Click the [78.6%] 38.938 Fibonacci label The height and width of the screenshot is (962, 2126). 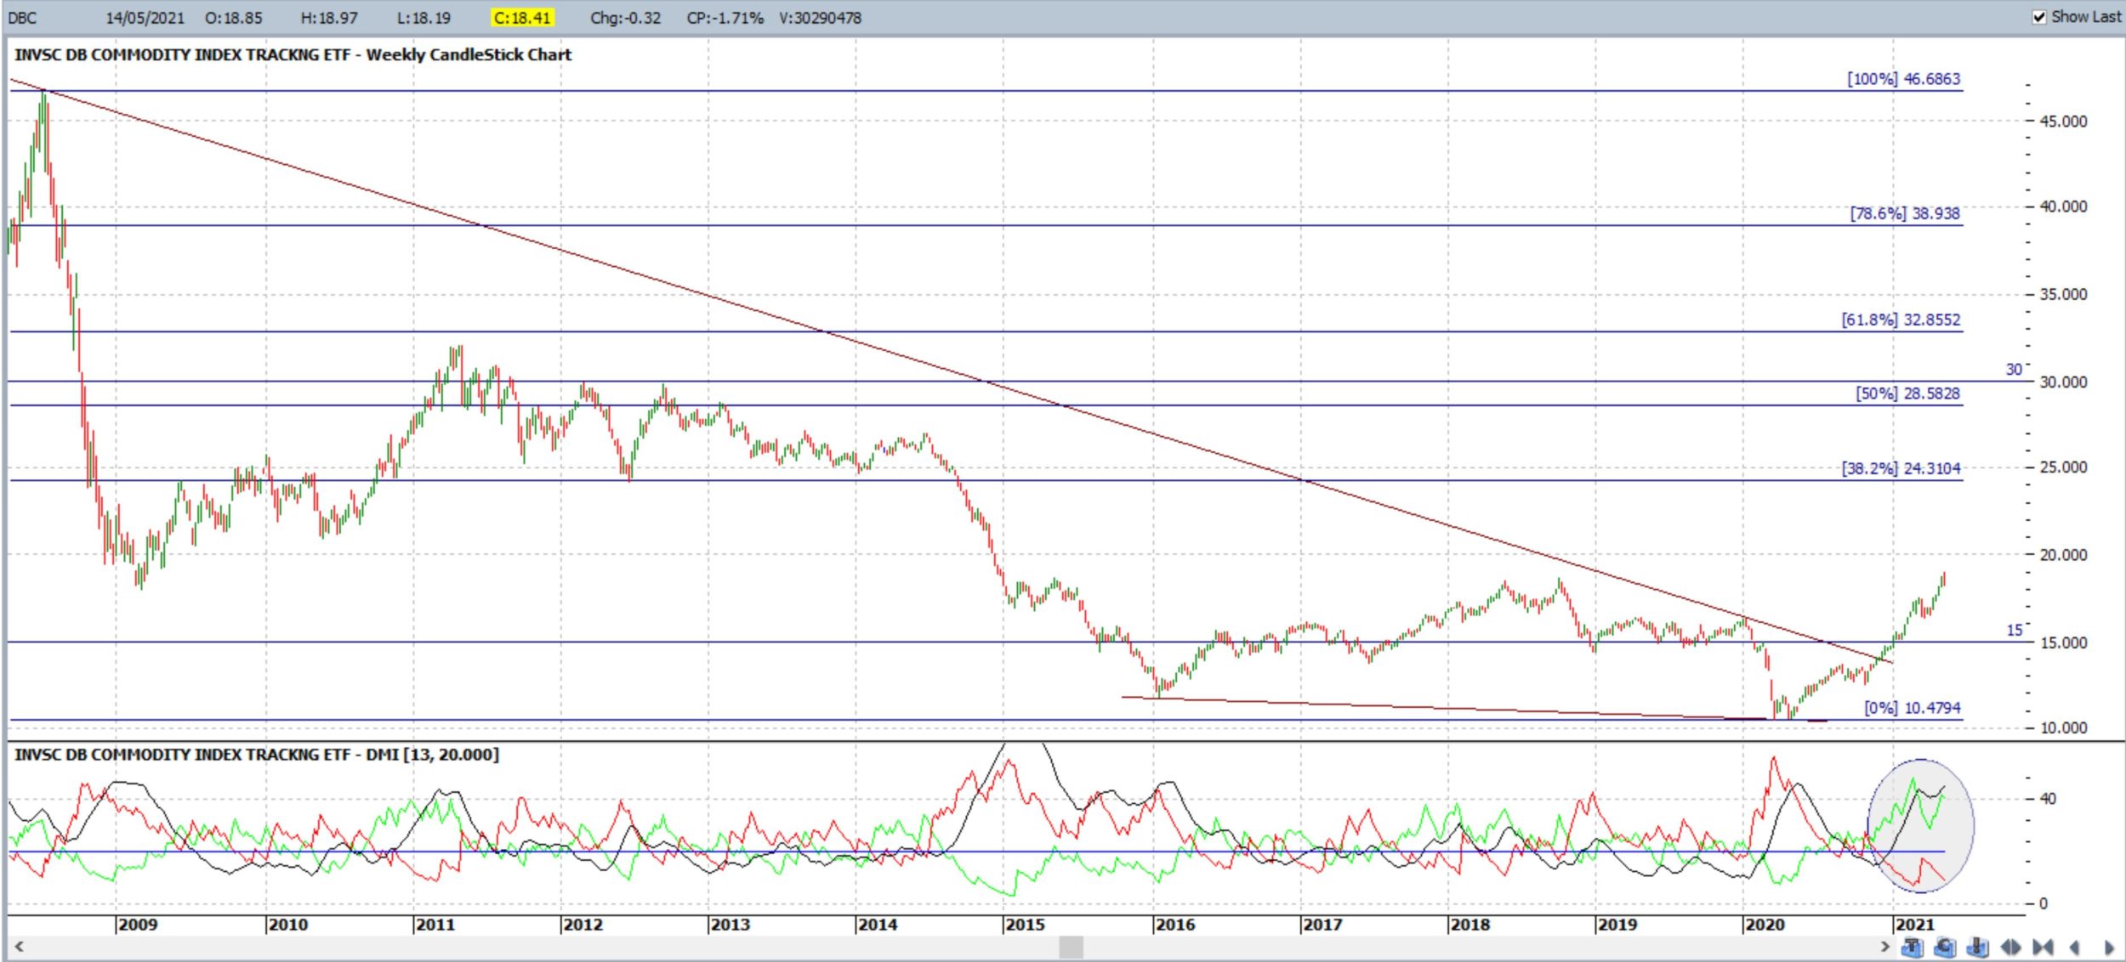(x=1905, y=213)
